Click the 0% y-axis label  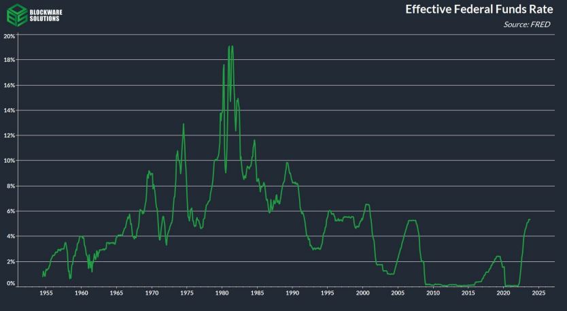tap(10, 283)
